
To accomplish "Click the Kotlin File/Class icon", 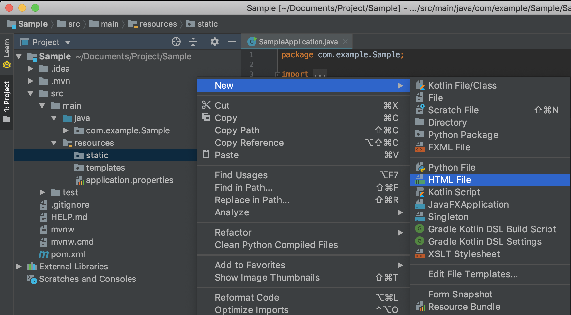I will tap(420, 85).
